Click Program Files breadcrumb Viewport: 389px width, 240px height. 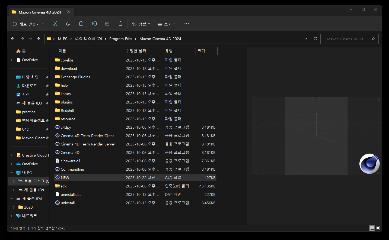pos(121,39)
